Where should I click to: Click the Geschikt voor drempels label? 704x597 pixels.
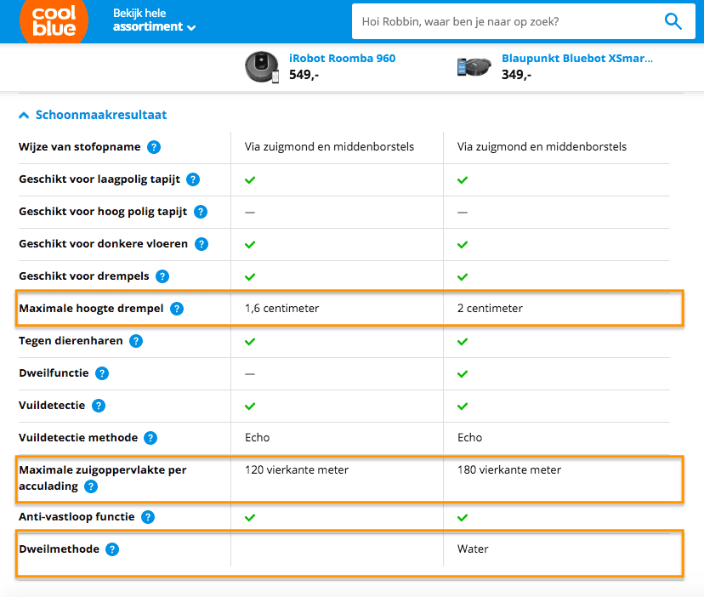(x=84, y=276)
